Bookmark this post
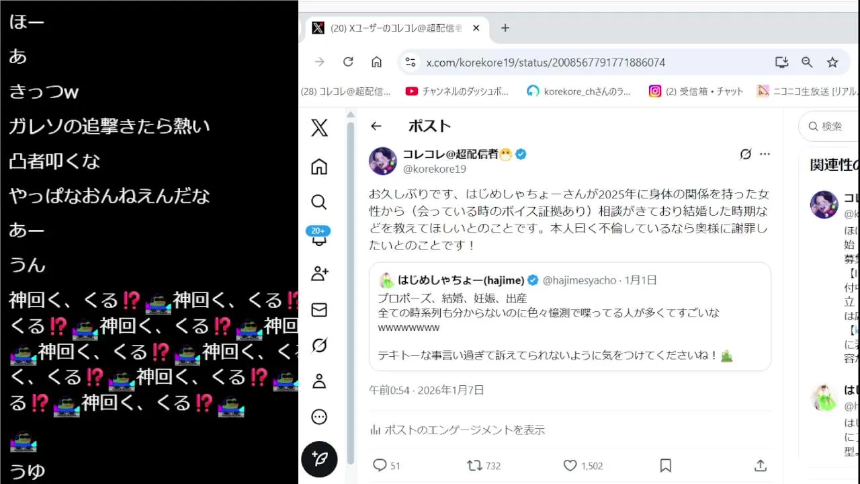Viewport: 860px width, 484px height. click(666, 465)
